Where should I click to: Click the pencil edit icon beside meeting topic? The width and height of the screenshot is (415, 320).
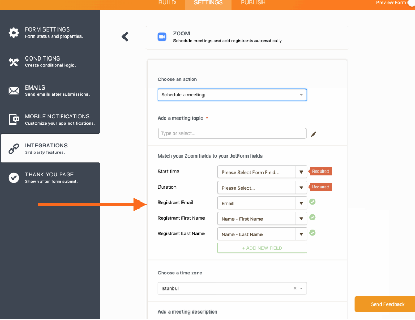[314, 134]
